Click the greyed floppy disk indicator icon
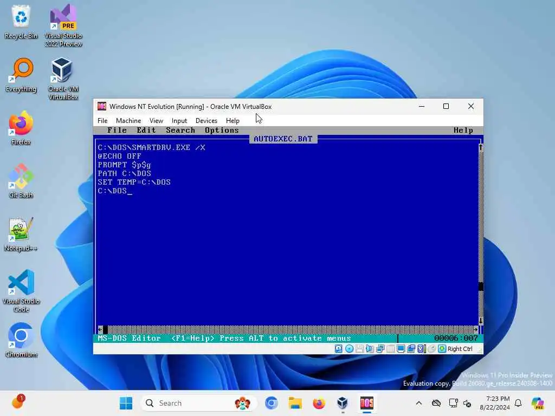Viewport: 555px width, 416px height. pyautogui.click(x=360, y=349)
